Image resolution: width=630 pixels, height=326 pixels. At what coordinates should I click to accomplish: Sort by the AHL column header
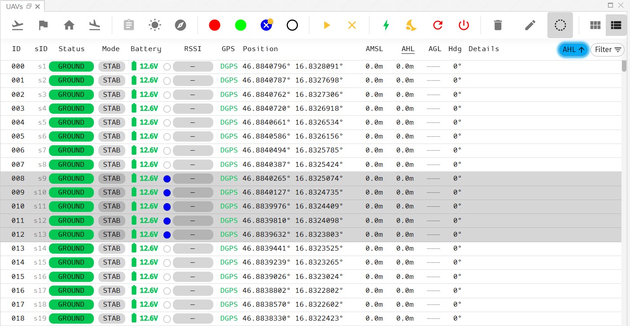(x=408, y=49)
